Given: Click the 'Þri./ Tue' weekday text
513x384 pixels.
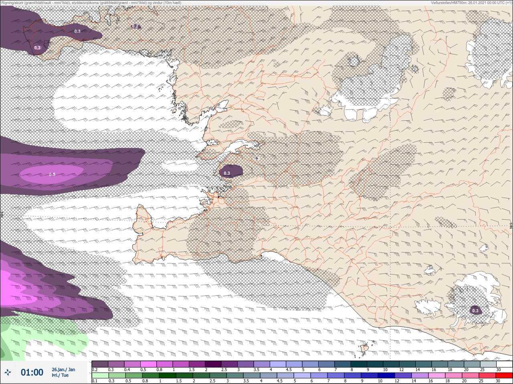Looking at the screenshot, I should coord(60,375).
